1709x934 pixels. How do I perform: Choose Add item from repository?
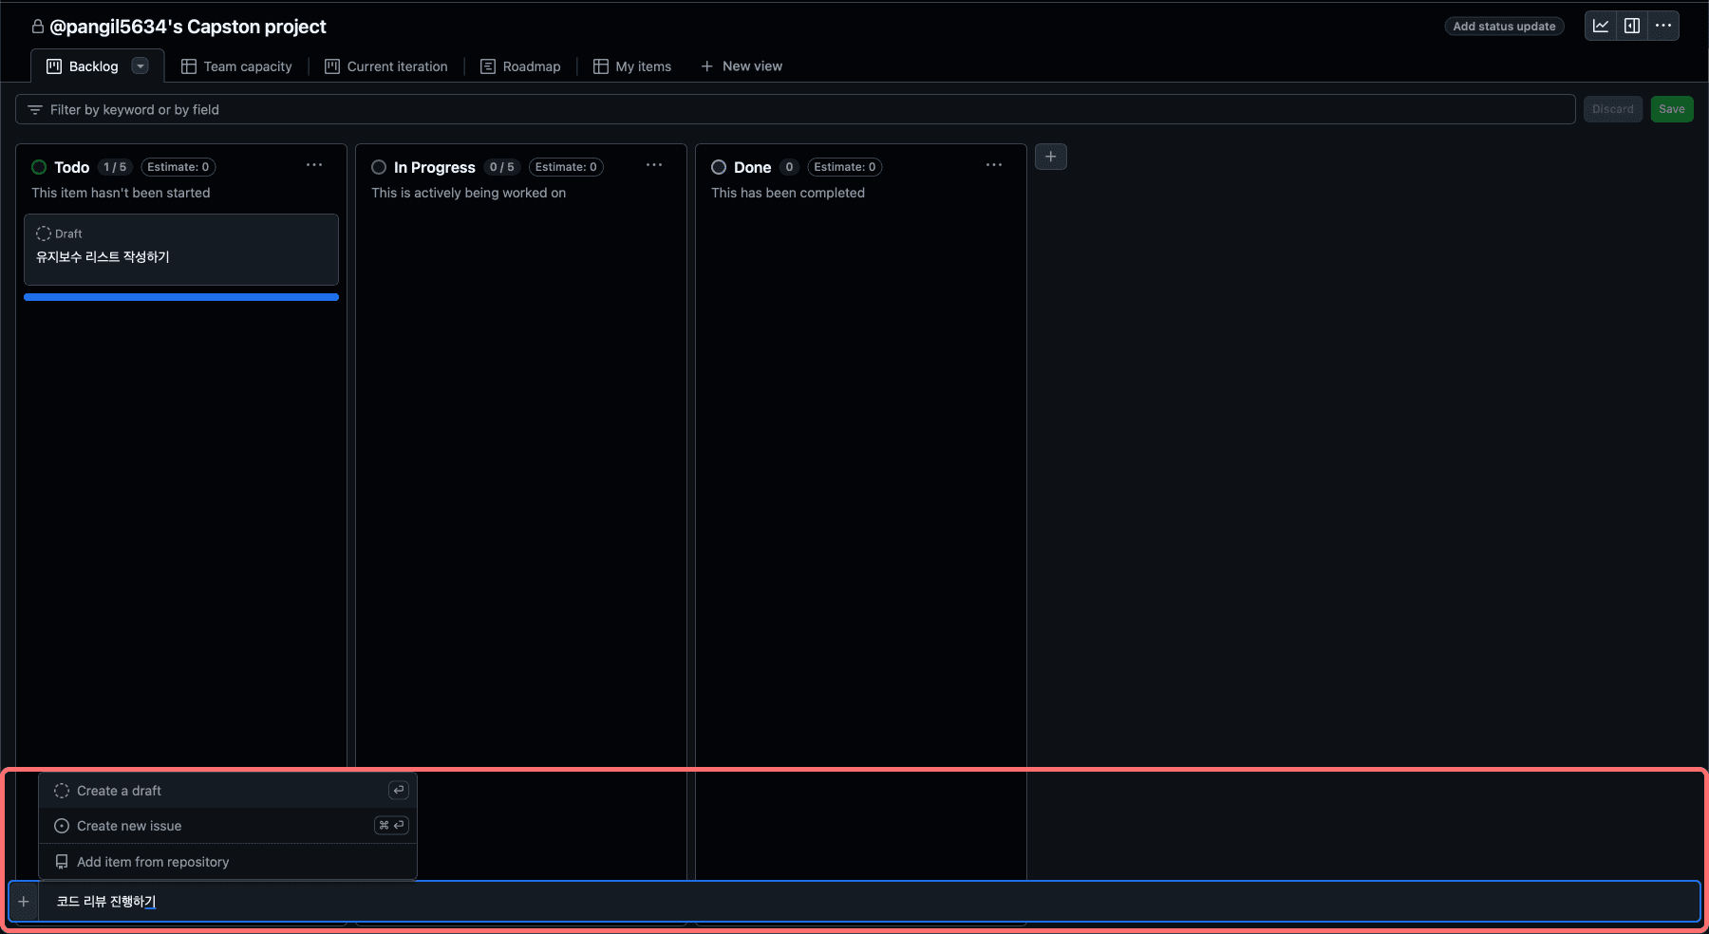click(228, 862)
